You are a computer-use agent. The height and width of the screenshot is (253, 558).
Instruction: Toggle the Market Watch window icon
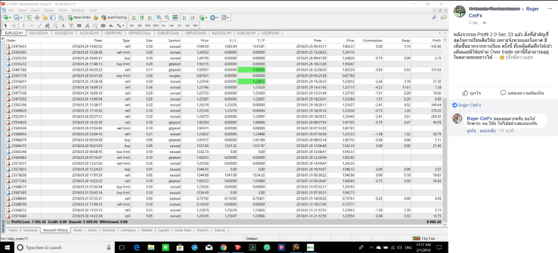pos(29,18)
